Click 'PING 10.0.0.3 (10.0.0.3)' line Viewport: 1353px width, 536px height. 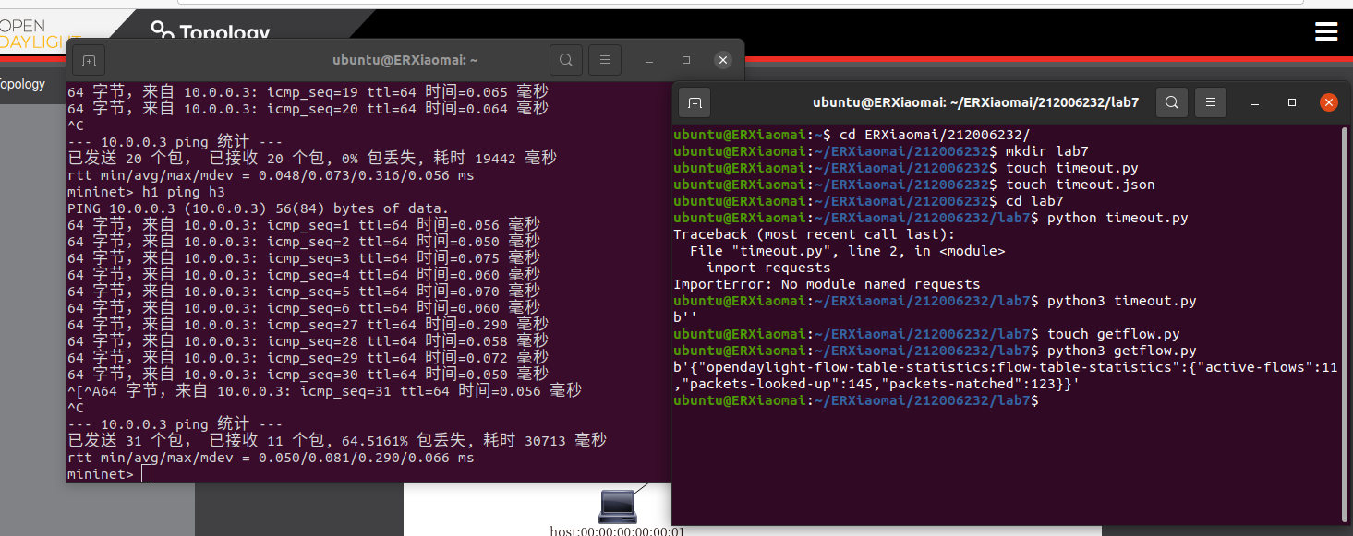tap(258, 208)
